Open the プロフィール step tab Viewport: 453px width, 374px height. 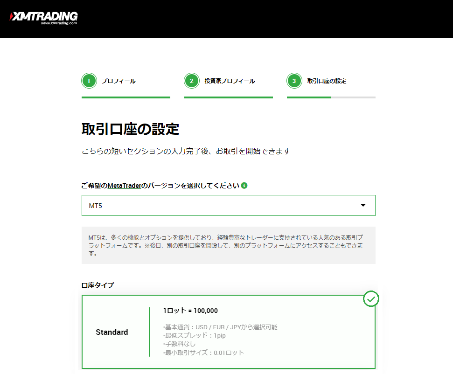(x=125, y=85)
